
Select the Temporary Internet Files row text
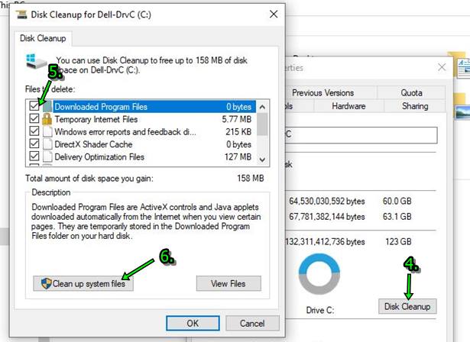pos(96,120)
